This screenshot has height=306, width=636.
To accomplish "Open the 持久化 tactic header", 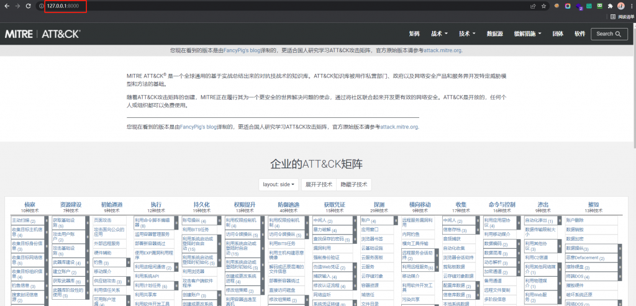I will (202, 205).
